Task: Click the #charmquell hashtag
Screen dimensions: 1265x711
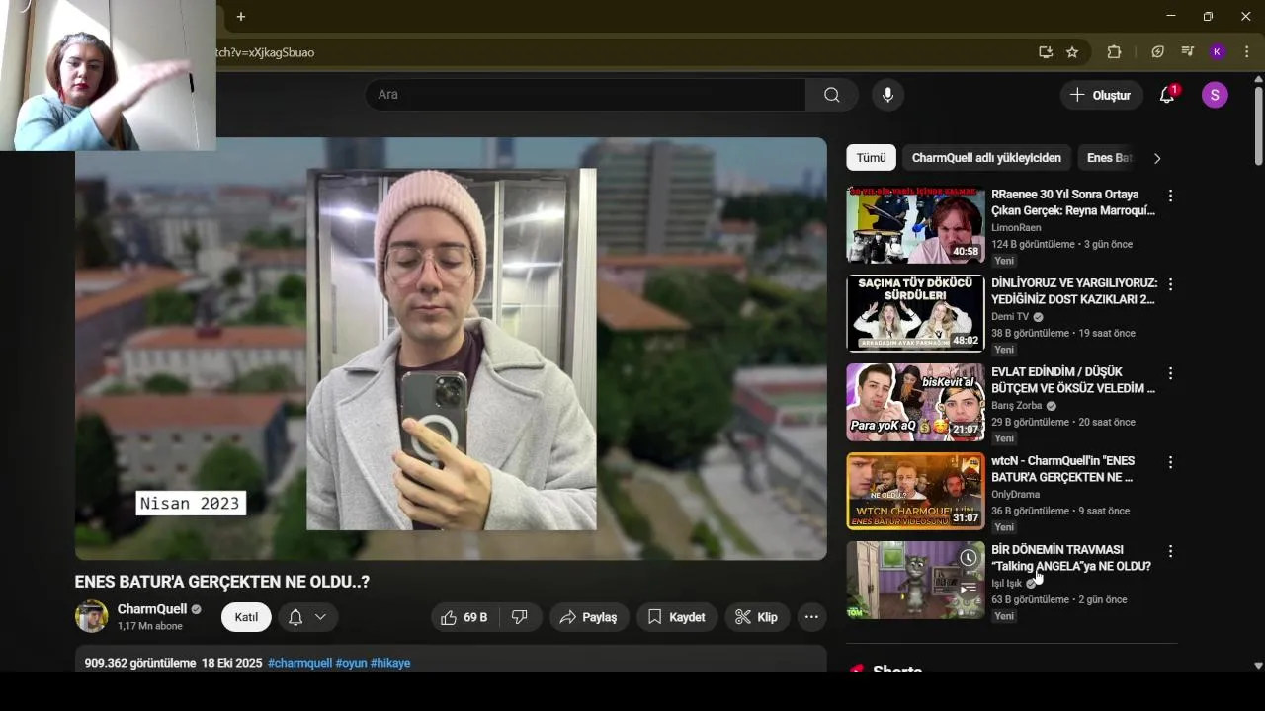Action: pos(299,663)
